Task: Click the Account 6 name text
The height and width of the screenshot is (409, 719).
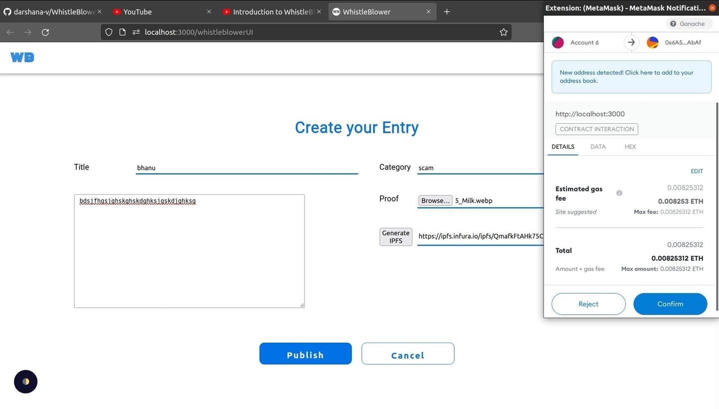Action: pos(584,42)
